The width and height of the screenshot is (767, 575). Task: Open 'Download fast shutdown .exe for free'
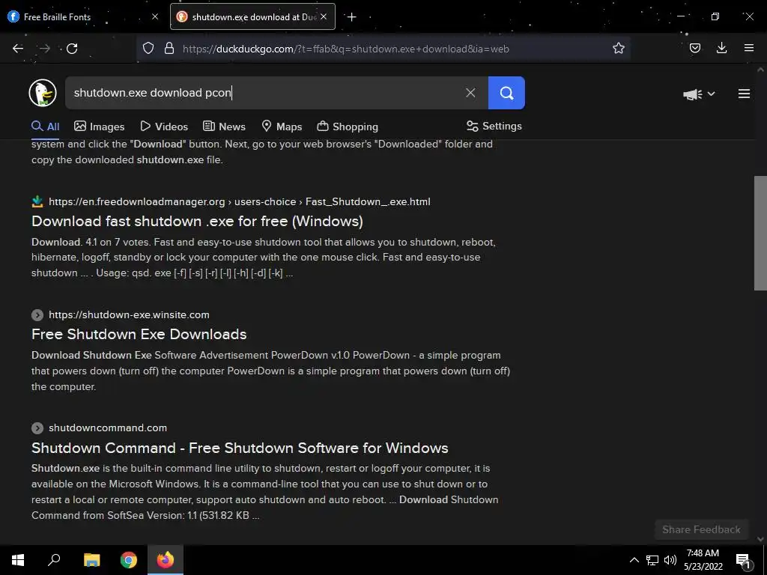pyautogui.click(x=197, y=221)
